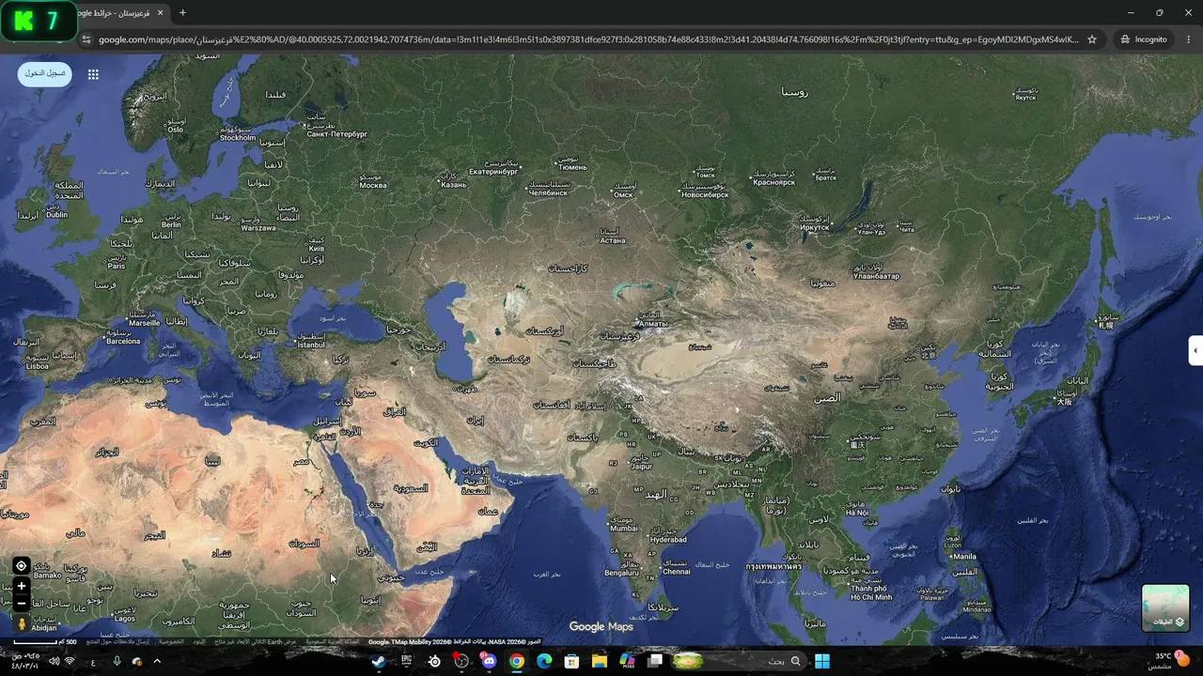Open the Incognito profile button
Image resolution: width=1203 pixels, height=676 pixels.
click(x=1144, y=39)
